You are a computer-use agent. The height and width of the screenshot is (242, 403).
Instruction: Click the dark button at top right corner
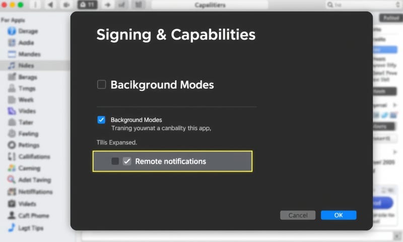(391, 18)
